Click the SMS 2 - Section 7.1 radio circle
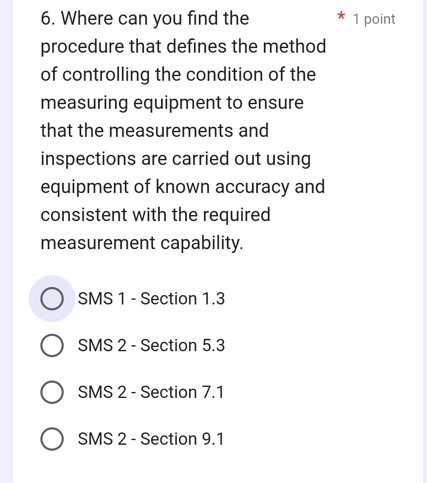This screenshot has width=427, height=483. coord(52,392)
